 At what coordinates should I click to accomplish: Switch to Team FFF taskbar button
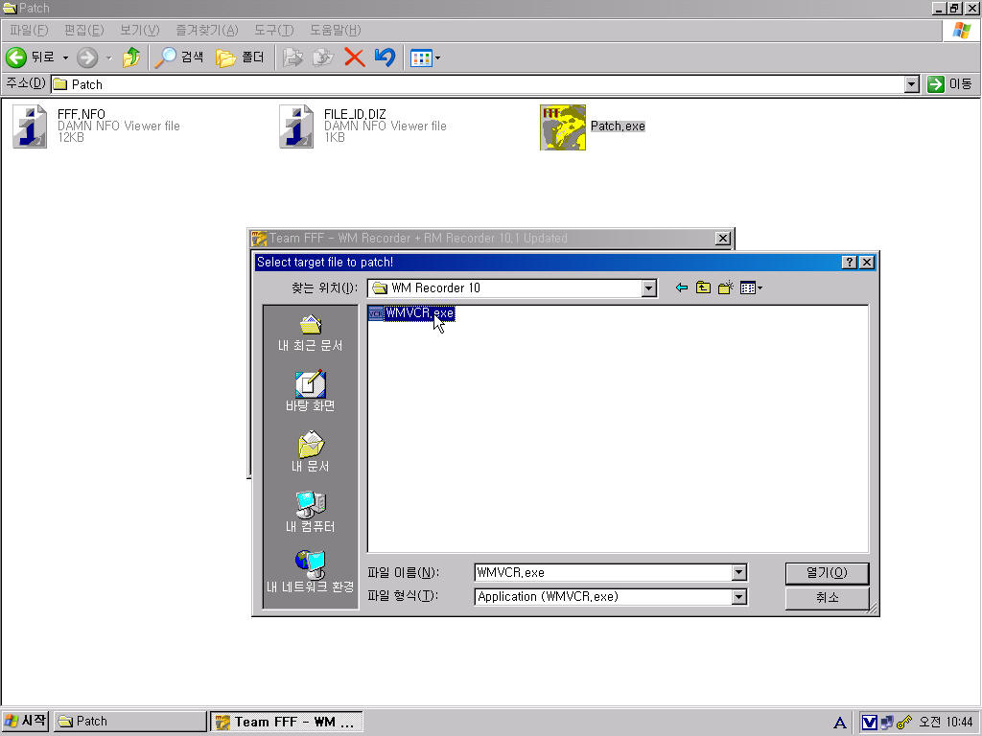(x=286, y=722)
